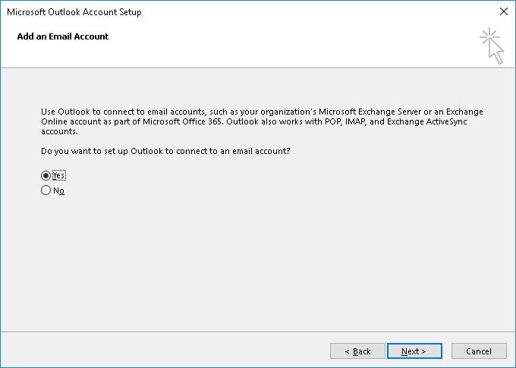Cancel the Outlook account setup

[479, 351]
